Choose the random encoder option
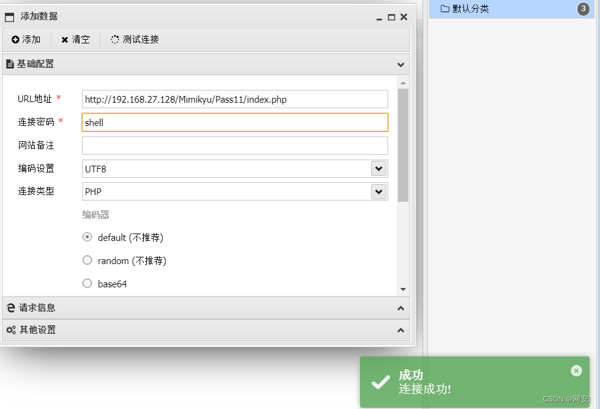The height and width of the screenshot is (409, 600). [x=87, y=260]
